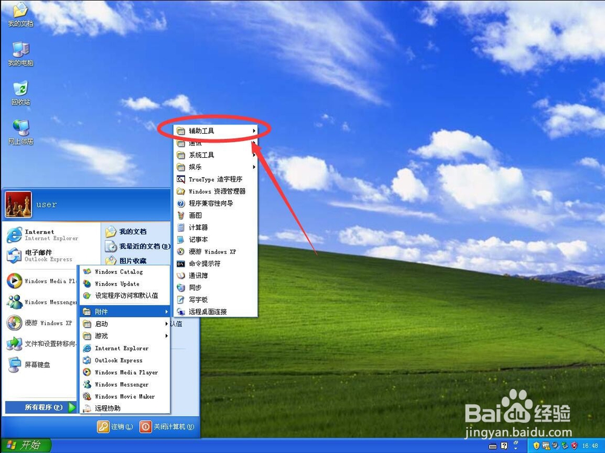Expand the 附件 accessories submenu
The width and height of the screenshot is (605, 453).
pyautogui.click(x=125, y=311)
